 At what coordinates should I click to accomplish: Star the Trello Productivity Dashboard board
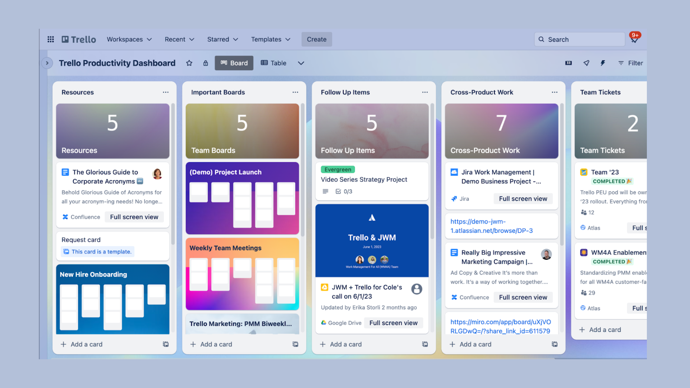point(189,63)
